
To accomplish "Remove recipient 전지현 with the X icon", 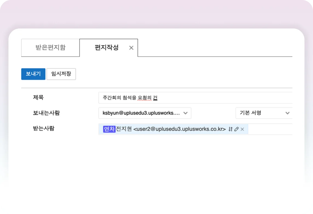I will (x=242, y=129).
